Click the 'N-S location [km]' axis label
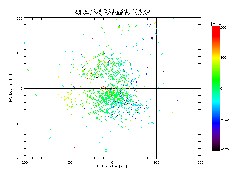 [x=10, y=89]
